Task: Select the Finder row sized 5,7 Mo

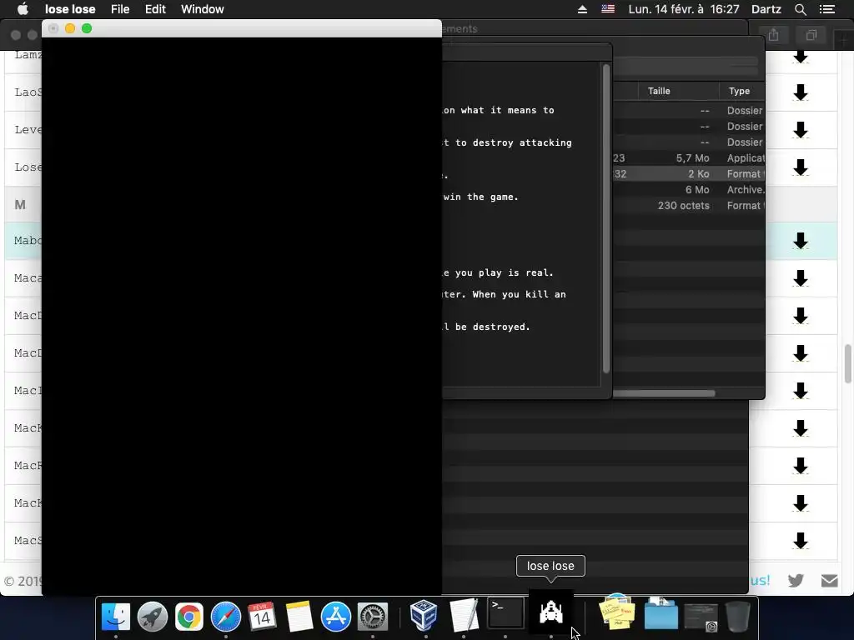Action: tap(689, 157)
